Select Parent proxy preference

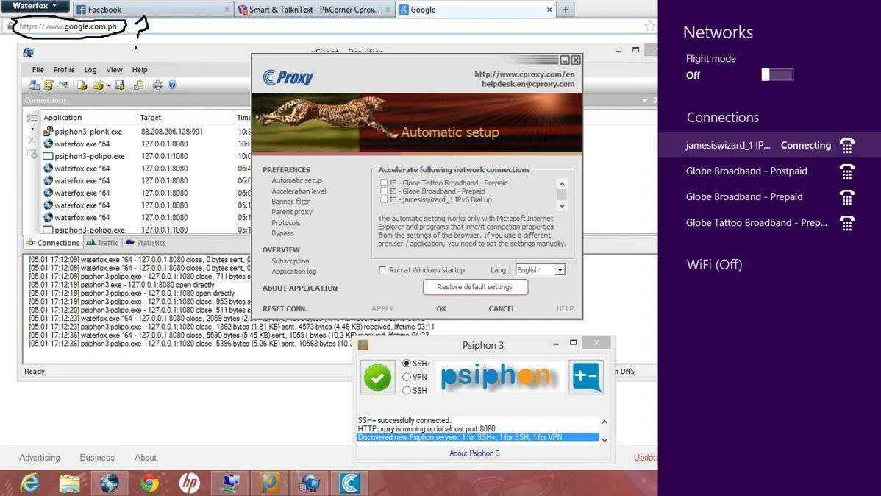tap(292, 212)
